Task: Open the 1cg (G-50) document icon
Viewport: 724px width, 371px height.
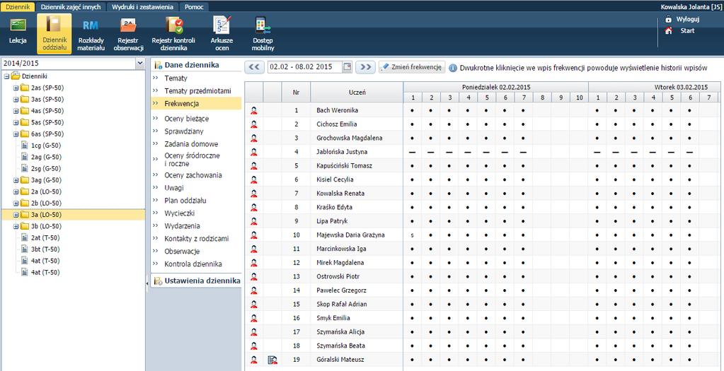Action: 25,145
